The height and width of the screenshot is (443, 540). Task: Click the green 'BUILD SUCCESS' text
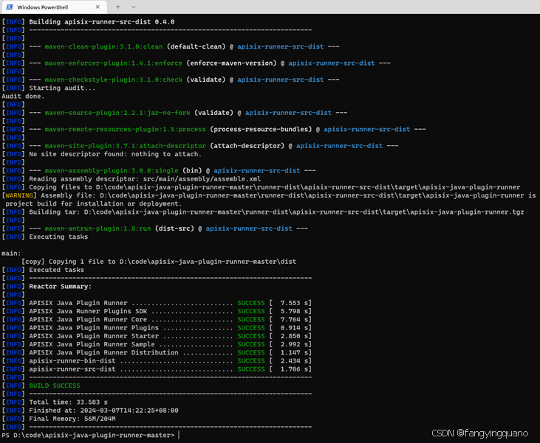[x=55, y=386]
